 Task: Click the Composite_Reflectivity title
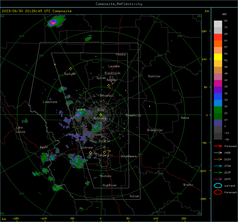[119, 4]
